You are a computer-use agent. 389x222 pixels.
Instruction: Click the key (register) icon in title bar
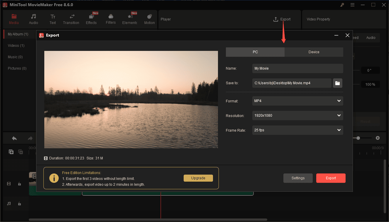click(342, 5)
